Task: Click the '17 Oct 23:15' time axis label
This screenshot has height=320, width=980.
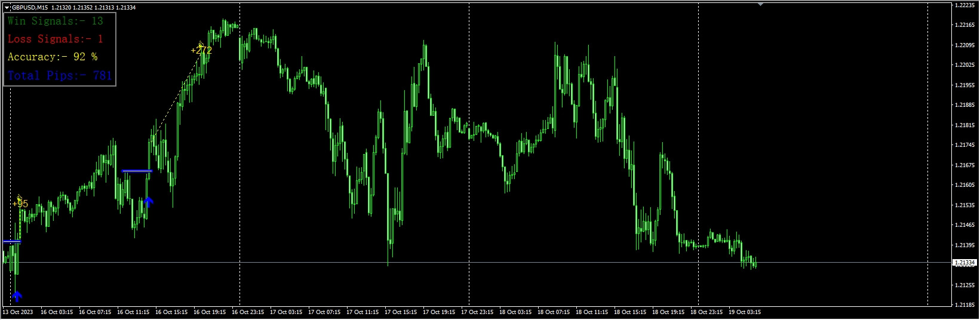Action: click(477, 312)
